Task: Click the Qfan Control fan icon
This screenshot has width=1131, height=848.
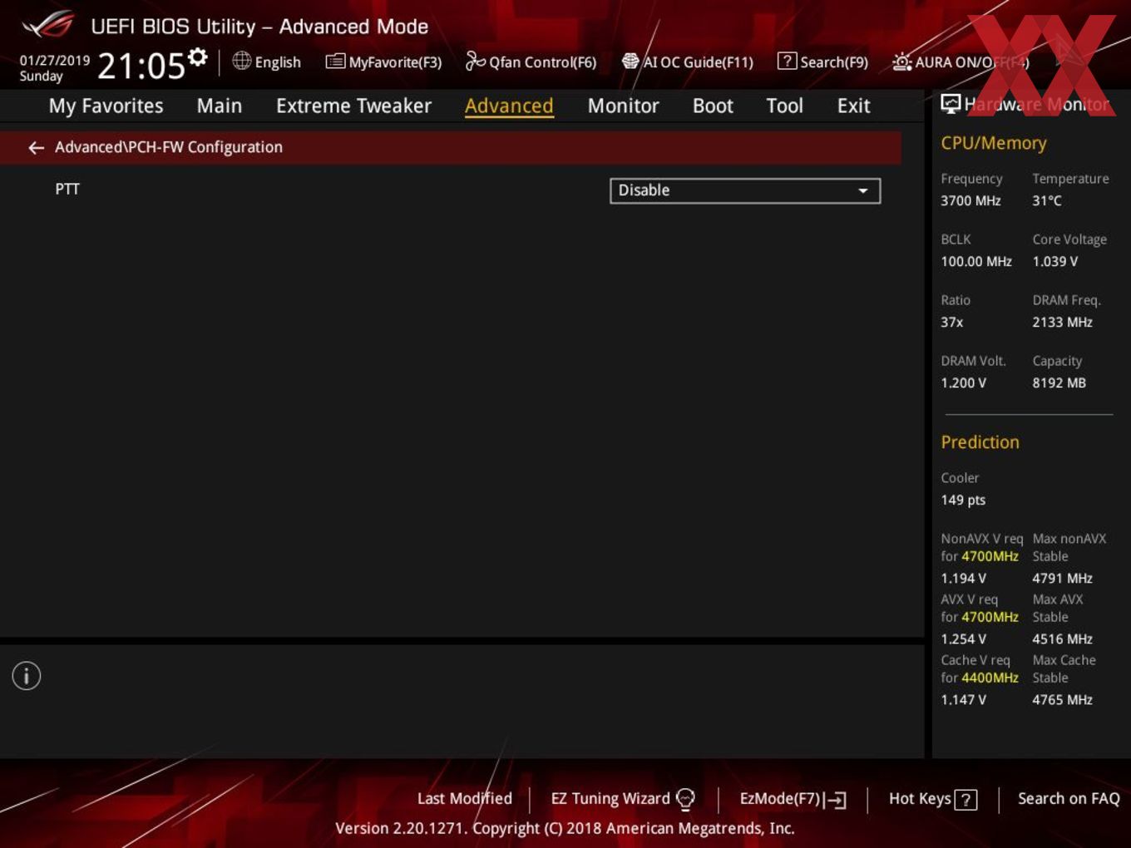Action: pos(475,61)
